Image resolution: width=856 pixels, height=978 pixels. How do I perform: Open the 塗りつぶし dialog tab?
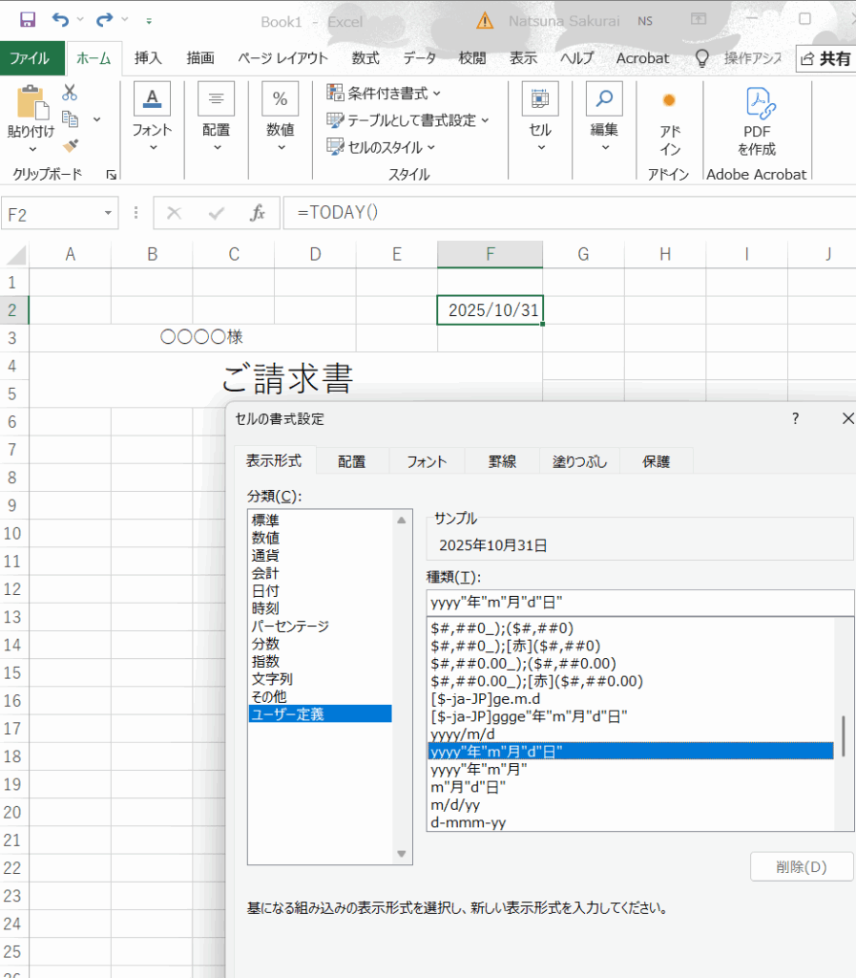point(579,461)
